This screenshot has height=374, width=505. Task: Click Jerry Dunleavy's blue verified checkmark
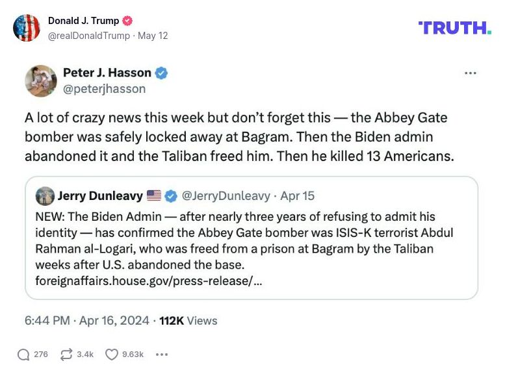[x=171, y=195]
